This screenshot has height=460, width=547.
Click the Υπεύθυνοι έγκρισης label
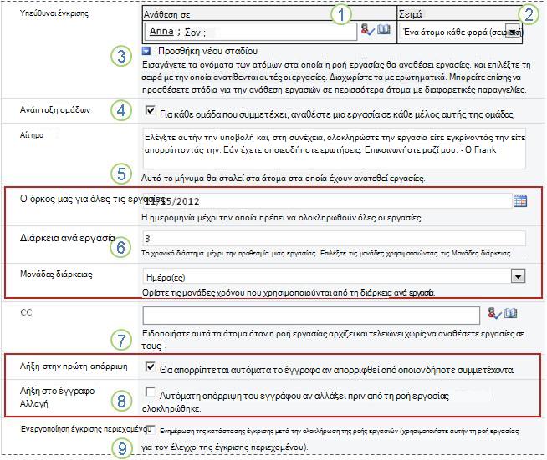pyautogui.click(x=54, y=13)
